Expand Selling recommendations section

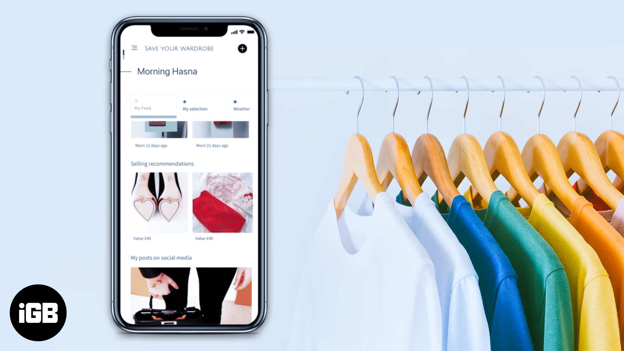(162, 164)
